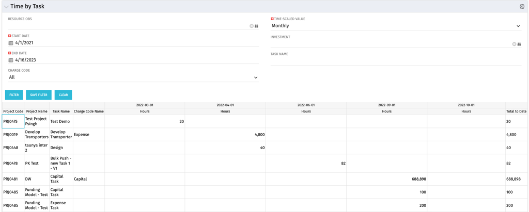Screen dimensions: 529x212
Task: Select project code PRJ0448 cell
Action: point(13,148)
